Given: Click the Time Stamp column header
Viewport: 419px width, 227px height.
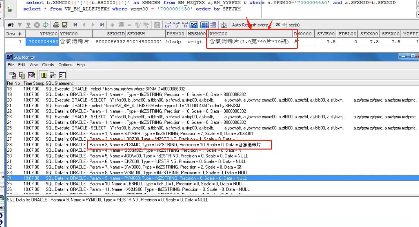Looking at the screenshot, I should click(34, 83).
